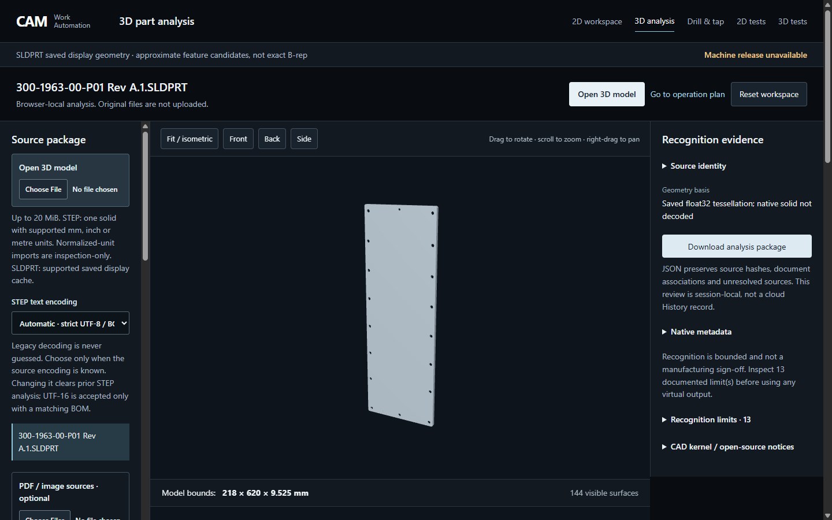832x520 pixels.
Task: Switch the viewer to Back view
Action: pos(272,139)
